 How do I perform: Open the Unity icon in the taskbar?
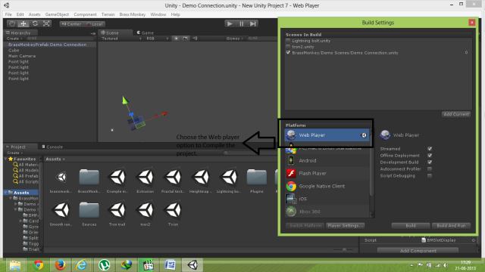pyautogui.click(x=192, y=265)
